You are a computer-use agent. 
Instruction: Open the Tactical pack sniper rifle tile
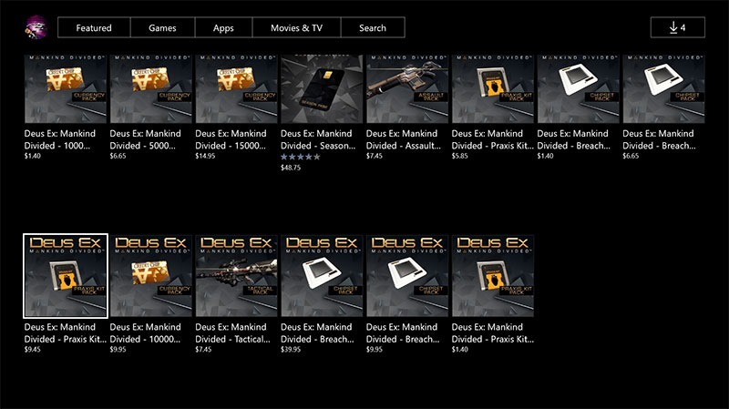(x=237, y=276)
